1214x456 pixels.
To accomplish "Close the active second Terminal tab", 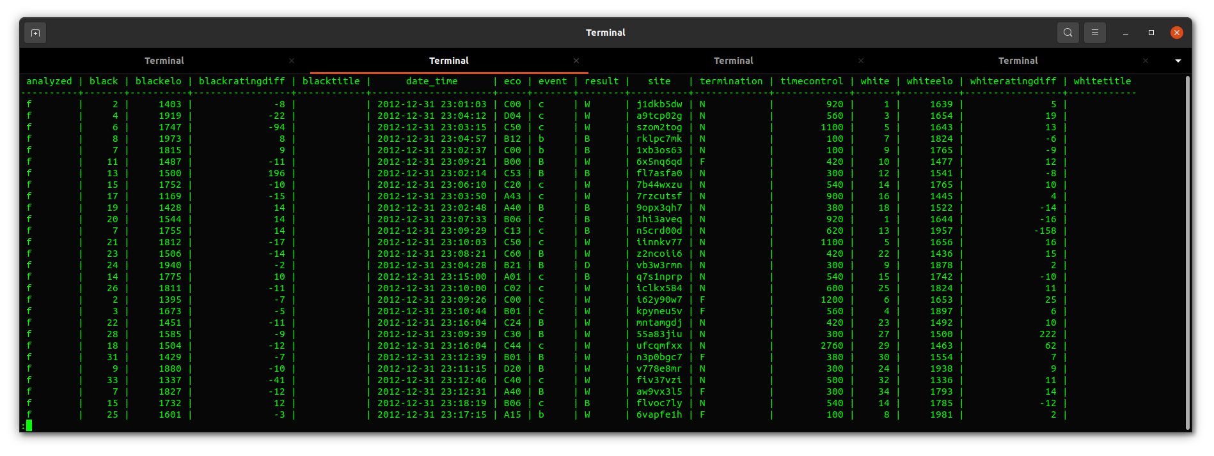I will point(576,61).
